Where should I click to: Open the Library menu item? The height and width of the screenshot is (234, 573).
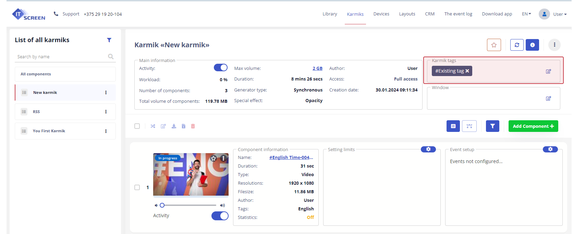pyautogui.click(x=330, y=14)
